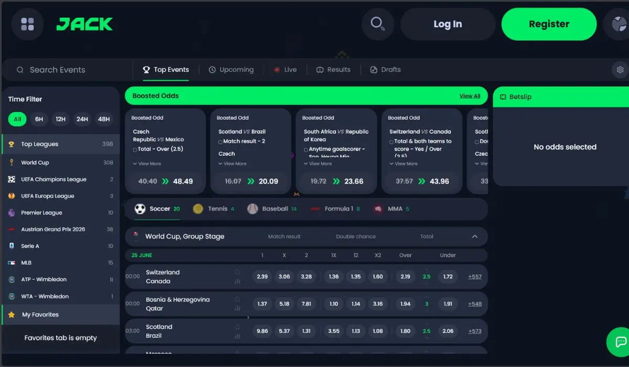Select boosted odd 48.49 for Czech Republic vs Mexico
629x367 pixels.
(165, 181)
